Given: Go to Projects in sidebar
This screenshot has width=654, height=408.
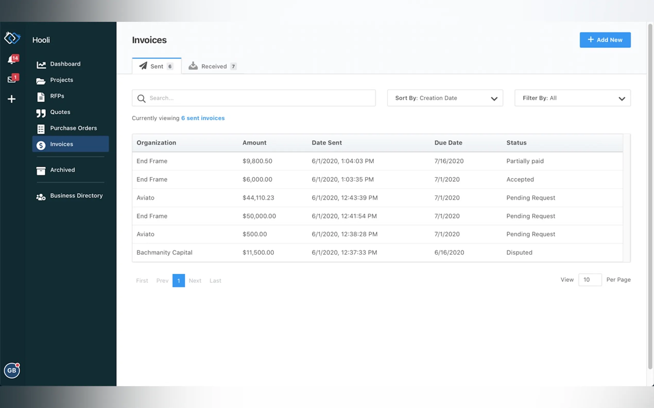Looking at the screenshot, I should (61, 80).
